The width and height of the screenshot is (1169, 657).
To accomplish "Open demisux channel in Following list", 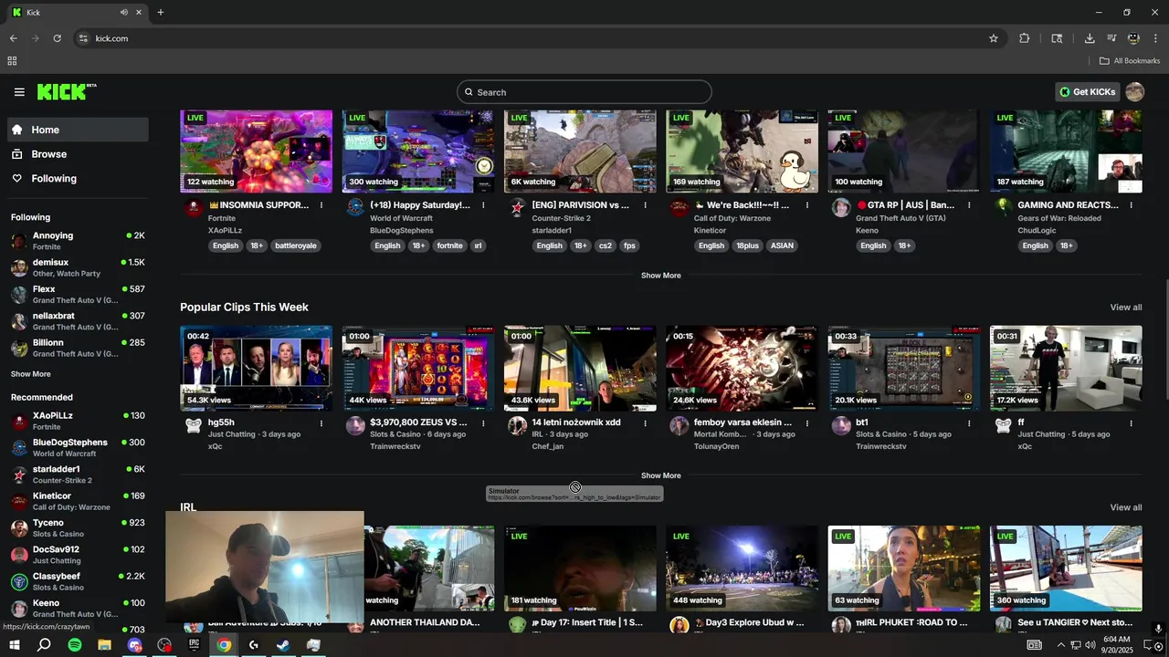I will (x=78, y=267).
